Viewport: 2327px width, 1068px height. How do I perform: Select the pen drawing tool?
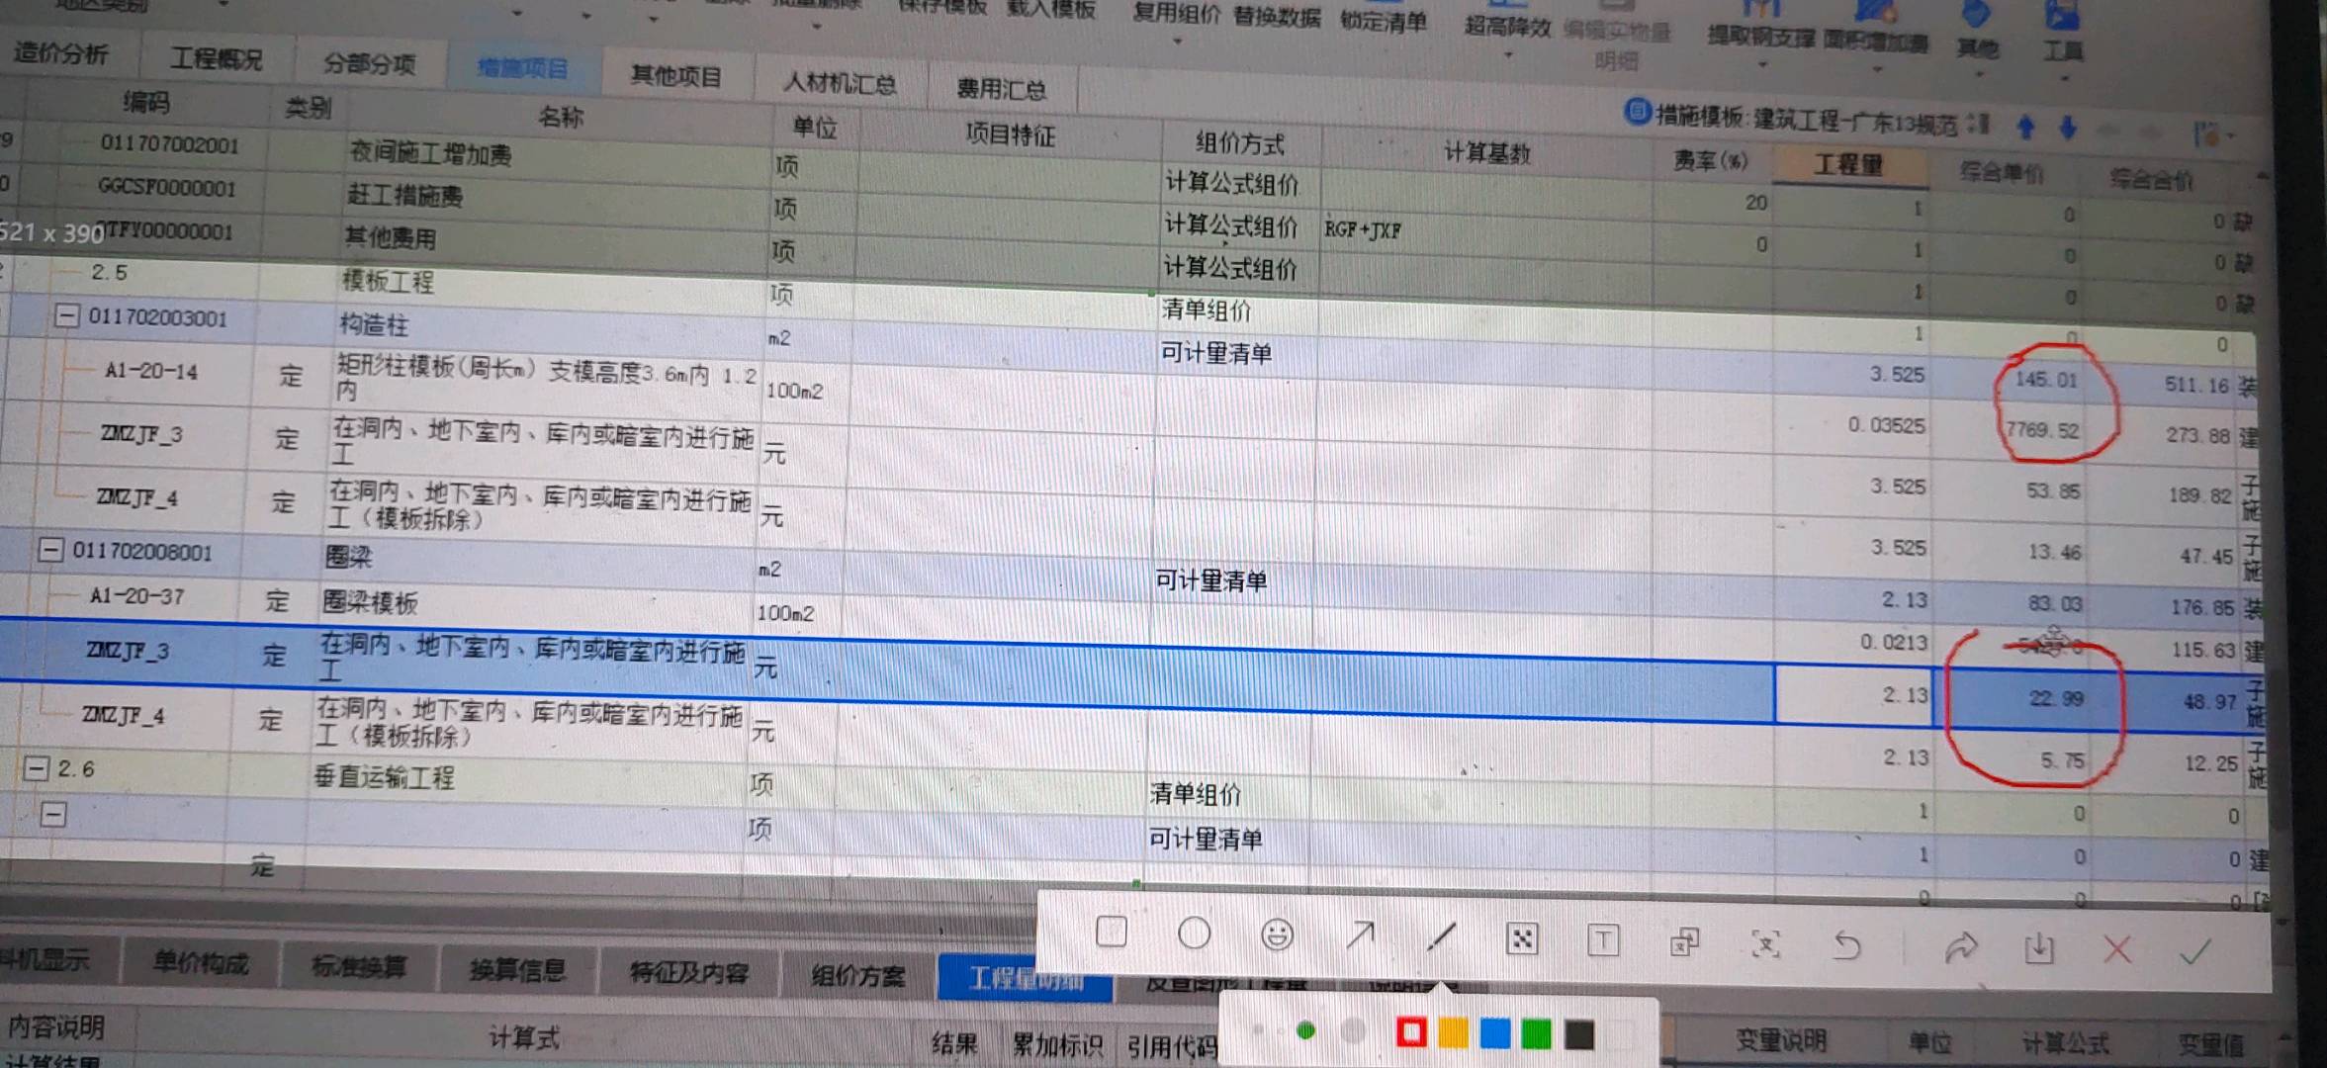1441,937
